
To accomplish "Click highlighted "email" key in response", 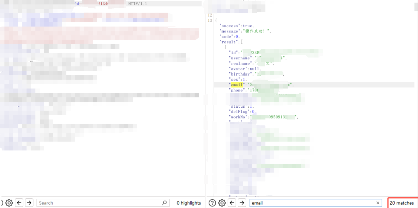I will coord(237,85).
